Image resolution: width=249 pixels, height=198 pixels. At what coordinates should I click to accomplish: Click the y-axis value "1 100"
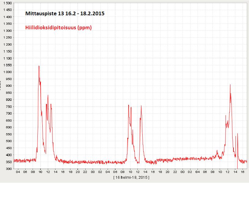7,58
